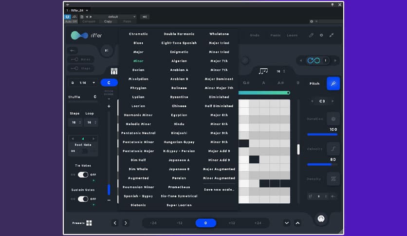Viewport: 407px width, 236px height.
Task: Adjust the Loop 16 stepper
Action: click(92, 122)
